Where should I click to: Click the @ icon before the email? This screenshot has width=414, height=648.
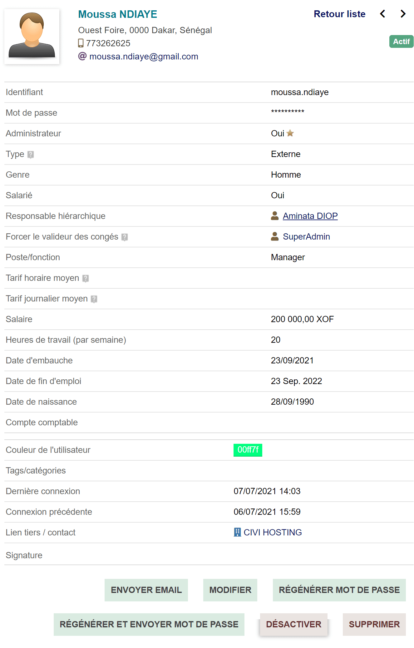pos(82,56)
